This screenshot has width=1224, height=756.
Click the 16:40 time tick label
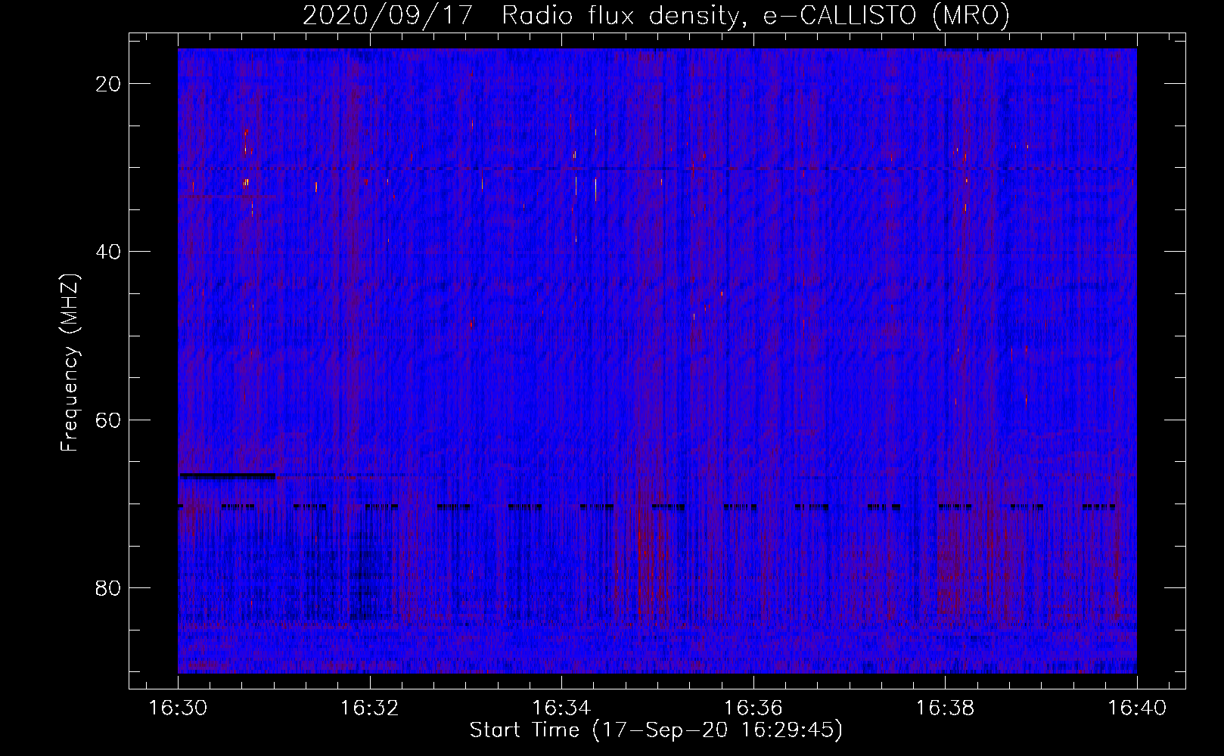1137,708
